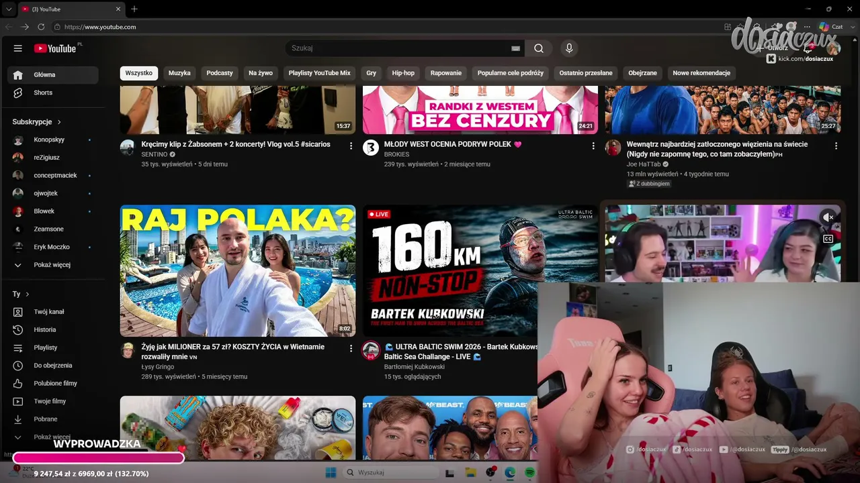Open BROKIES channel avatar
The image size is (860, 483).
coord(371,148)
